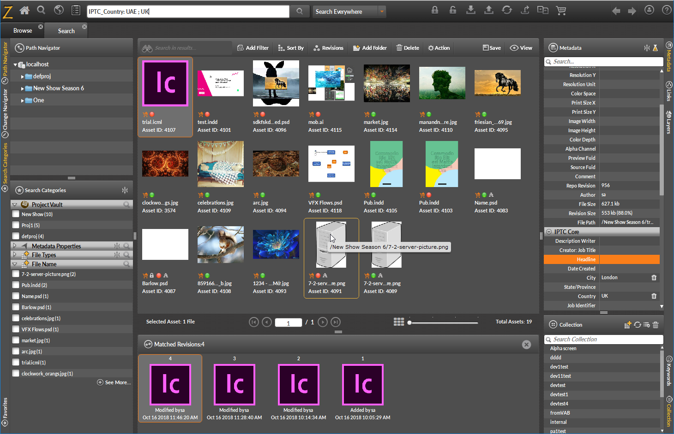
Task: Check the New Show (10) checkbox
Action: [16, 214]
